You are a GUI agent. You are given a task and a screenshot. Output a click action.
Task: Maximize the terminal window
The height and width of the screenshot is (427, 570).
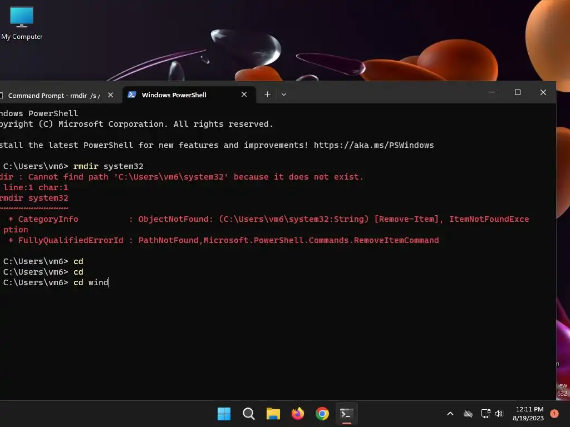[x=518, y=92]
